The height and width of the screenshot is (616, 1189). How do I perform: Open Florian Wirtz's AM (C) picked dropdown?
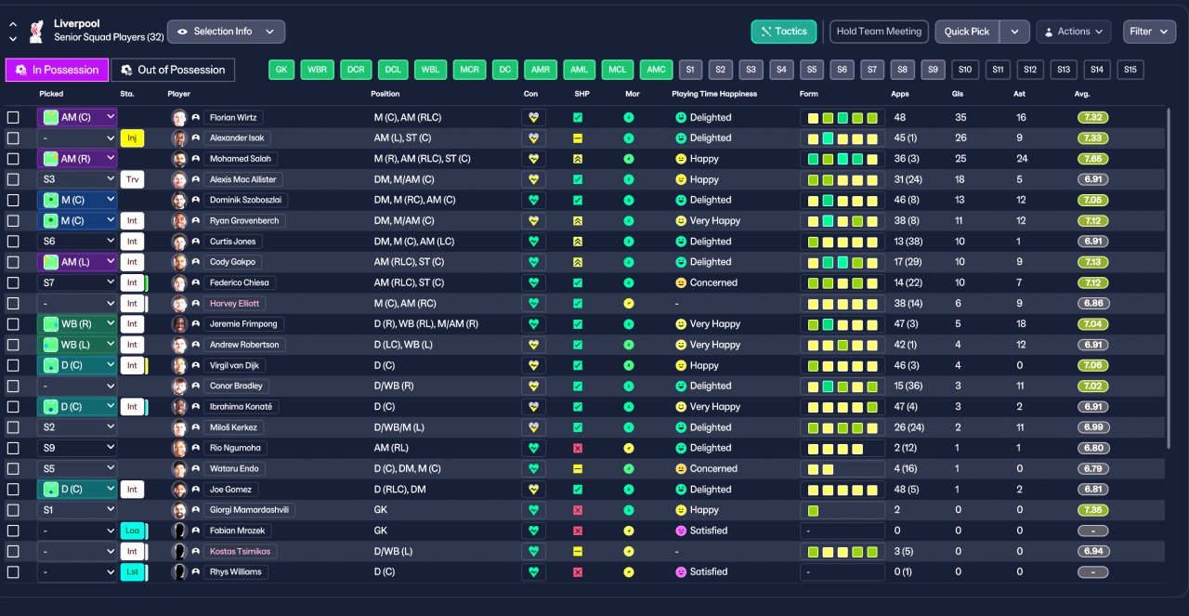(x=77, y=118)
